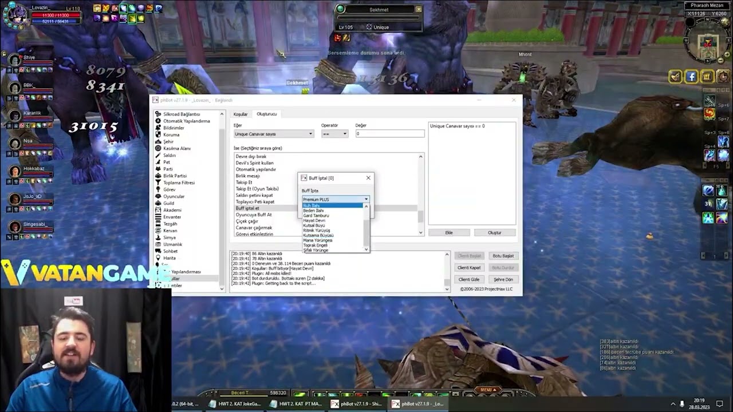The image size is (733, 412).
Task: Choose Şifalı Yörünge from buff list
Action: (333, 250)
